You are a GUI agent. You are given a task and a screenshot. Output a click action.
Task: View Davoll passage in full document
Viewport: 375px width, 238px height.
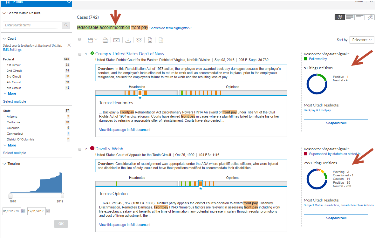coord(125,225)
